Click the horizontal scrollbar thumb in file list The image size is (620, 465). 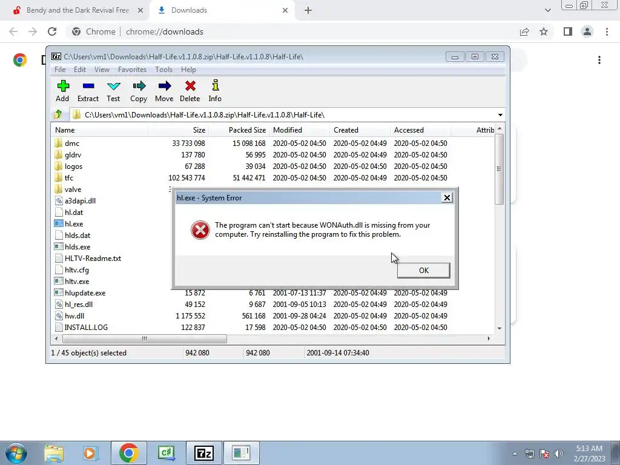144,338
